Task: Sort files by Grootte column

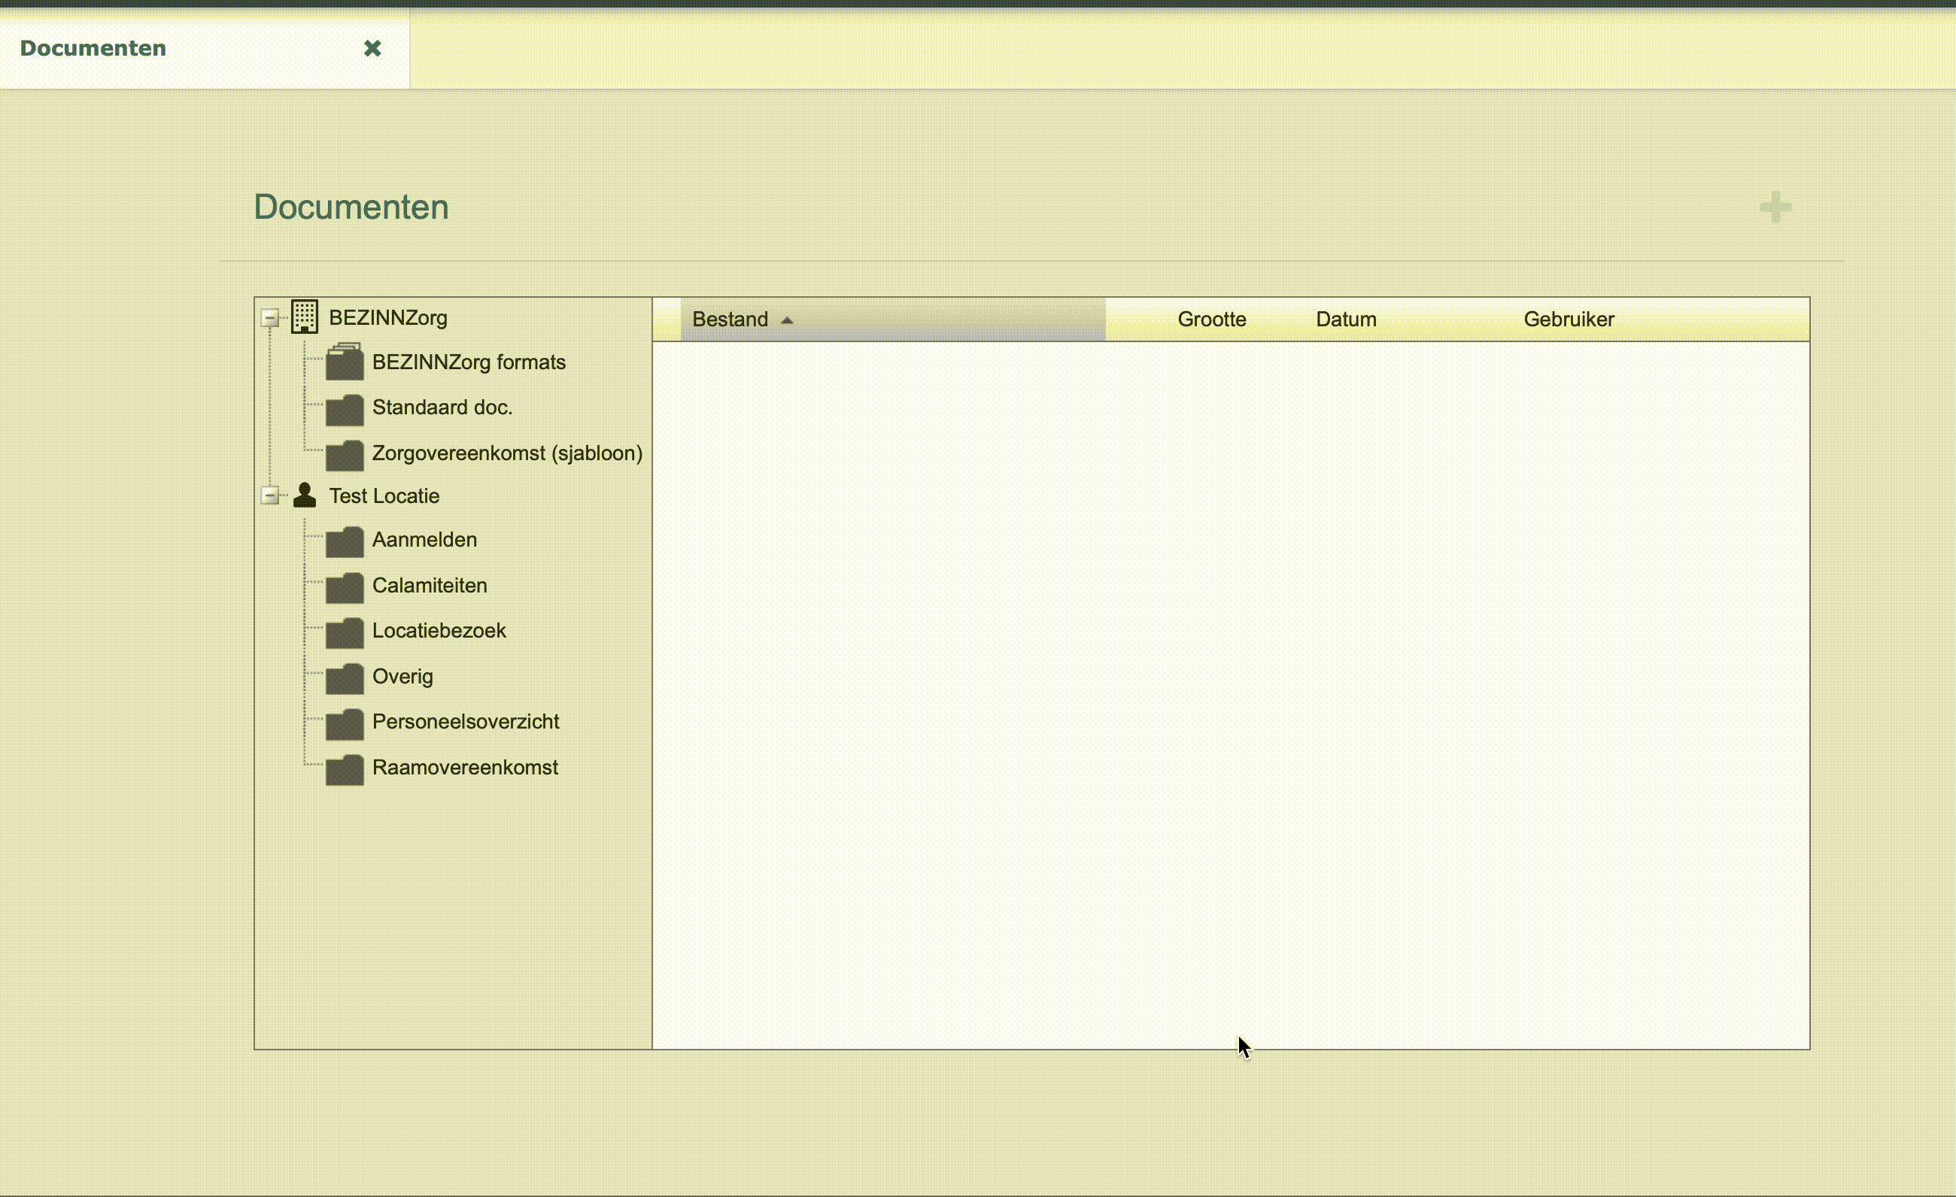Action: pyautogui.click(x=1211, y=319)
